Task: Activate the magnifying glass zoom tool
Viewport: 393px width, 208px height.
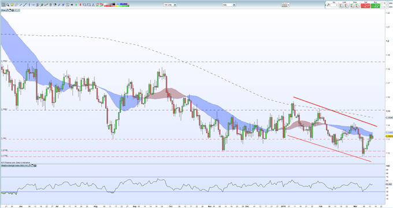Action: (8, 5)
